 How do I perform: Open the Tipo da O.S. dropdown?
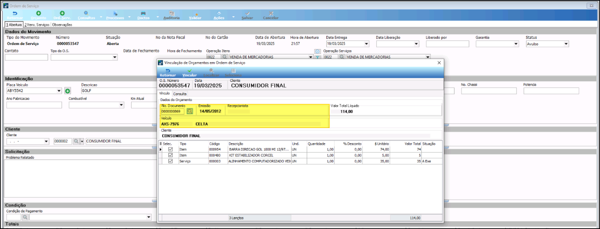click(x=115, y=57)
